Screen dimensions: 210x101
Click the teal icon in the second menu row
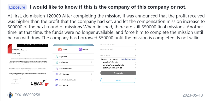[57, 62]
